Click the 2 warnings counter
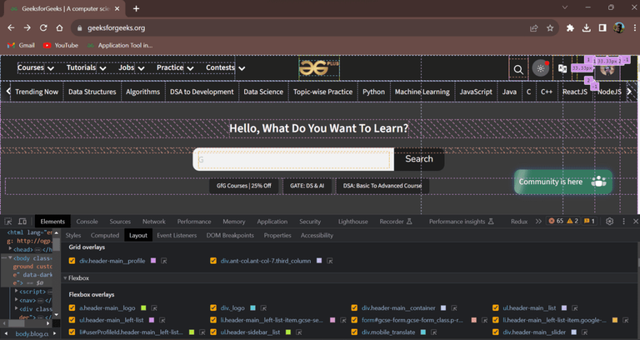The height and width of the screenshot is (340, 640). click(572, 221)
